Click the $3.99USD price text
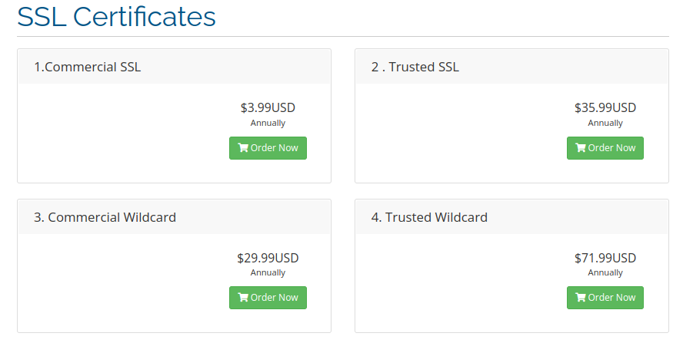The image size is (683, 343). point(268,108)
